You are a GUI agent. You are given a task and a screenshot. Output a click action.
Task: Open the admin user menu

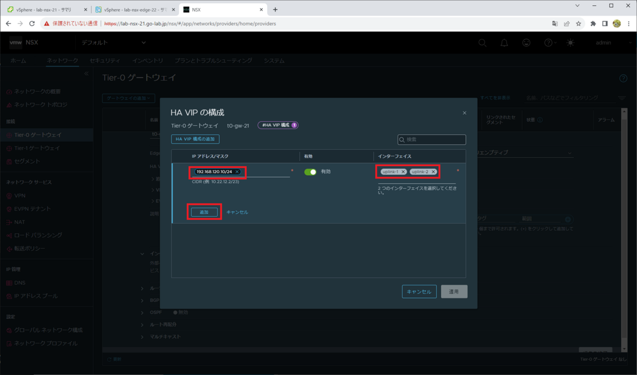click(603, 42)
